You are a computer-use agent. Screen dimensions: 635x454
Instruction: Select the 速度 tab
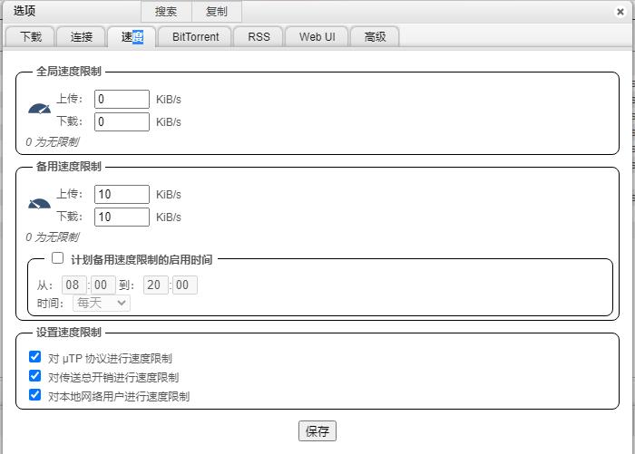(x=132, y=37)
